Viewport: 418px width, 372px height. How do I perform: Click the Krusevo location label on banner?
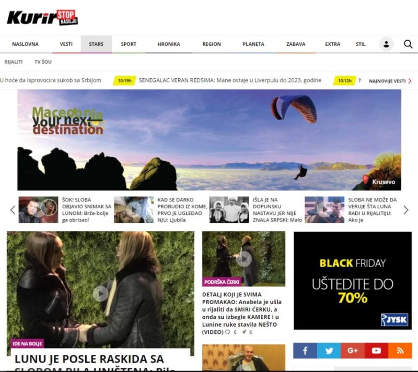tap(384, 182)
